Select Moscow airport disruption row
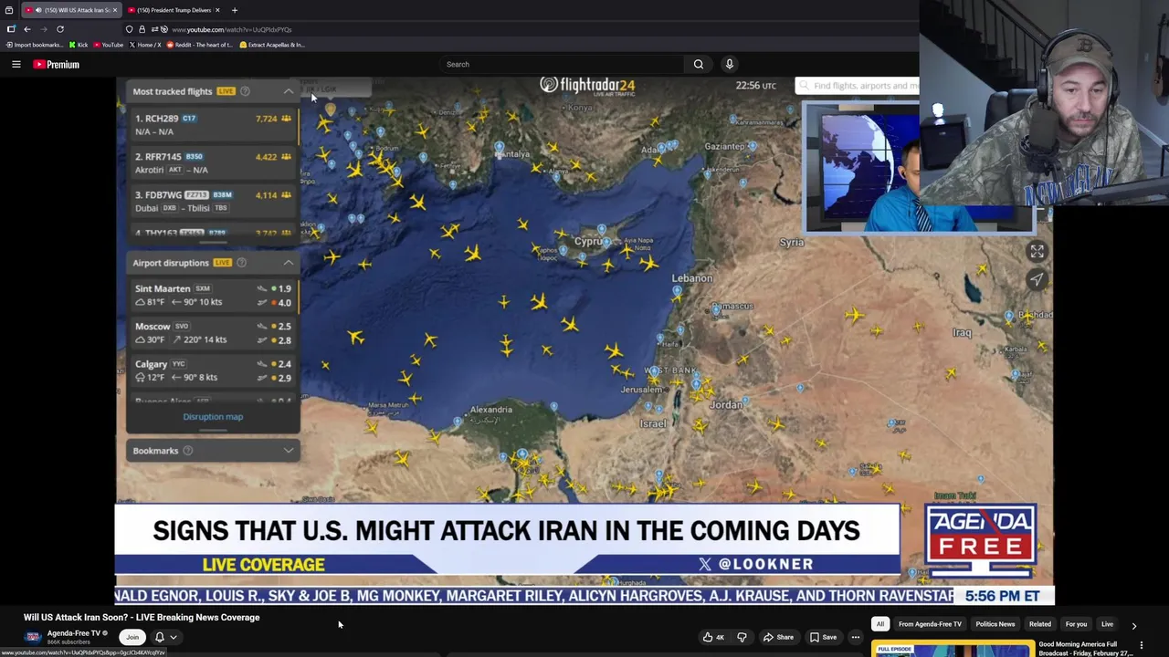Viewport: 1169px width, 657px height. (213, 332)
